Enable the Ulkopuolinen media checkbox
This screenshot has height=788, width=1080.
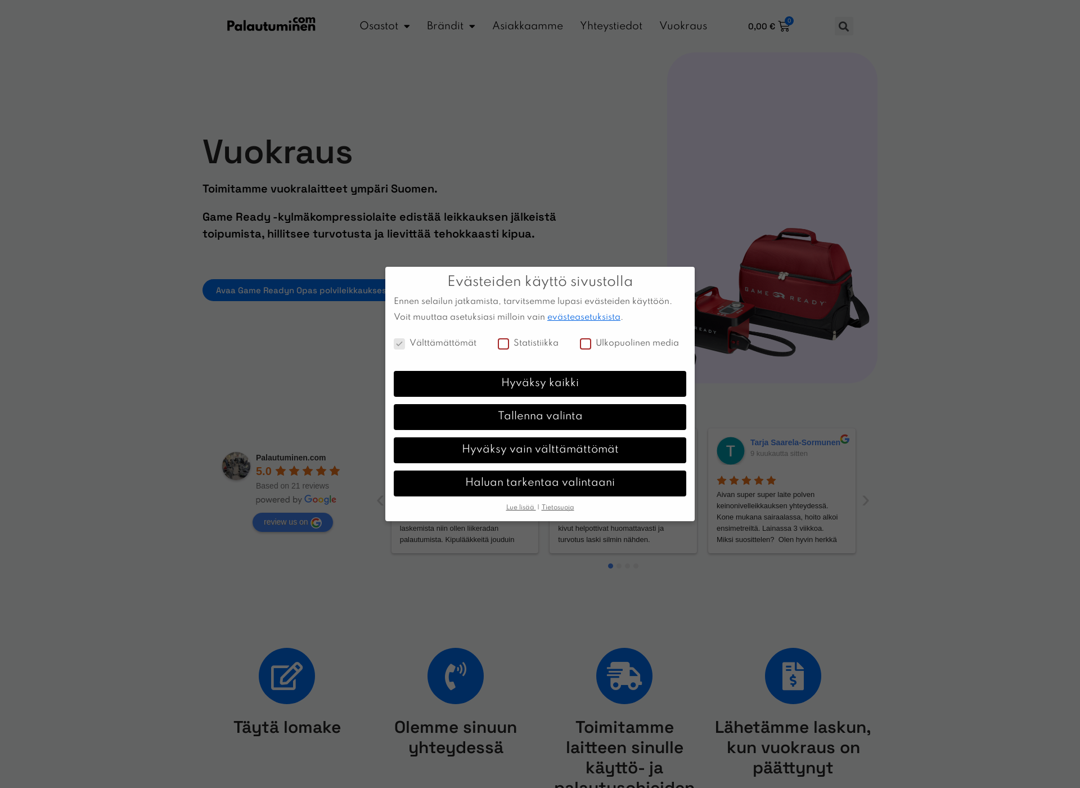tap(585, 343)
